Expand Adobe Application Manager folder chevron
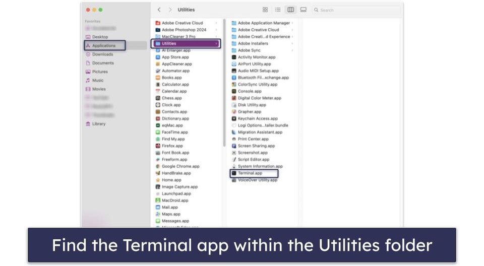The image size is (484, 266). point(292,23)
